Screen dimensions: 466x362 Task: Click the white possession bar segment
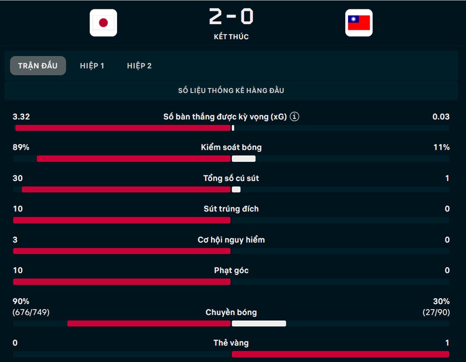[244, 159]
